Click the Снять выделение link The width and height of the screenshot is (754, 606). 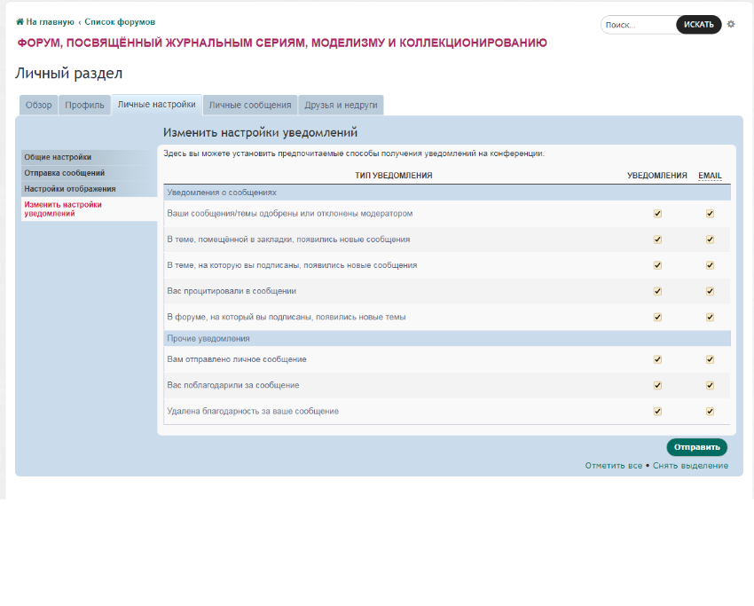[690, 466]
